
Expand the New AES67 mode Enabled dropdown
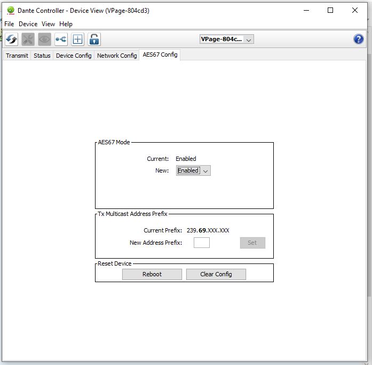[x=193, y=170]
